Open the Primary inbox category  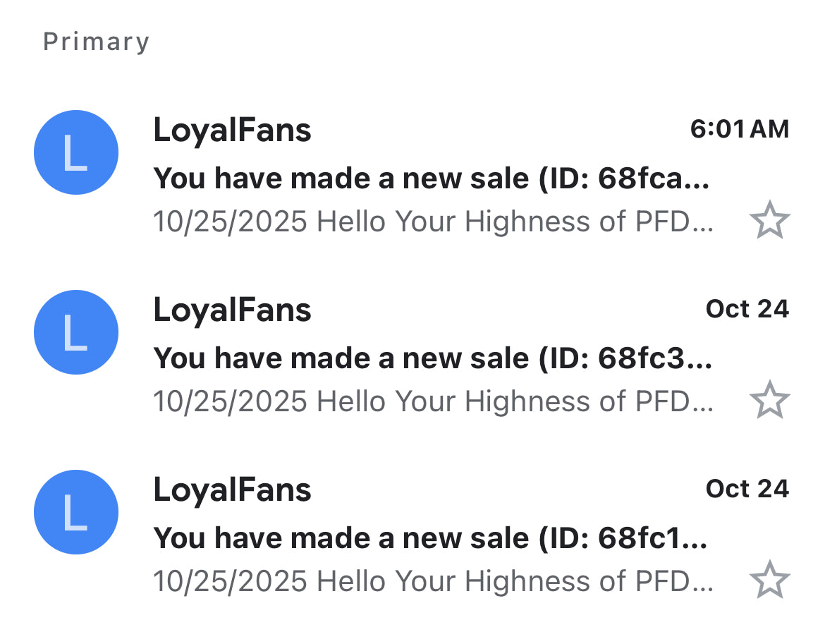pos(97,42)
